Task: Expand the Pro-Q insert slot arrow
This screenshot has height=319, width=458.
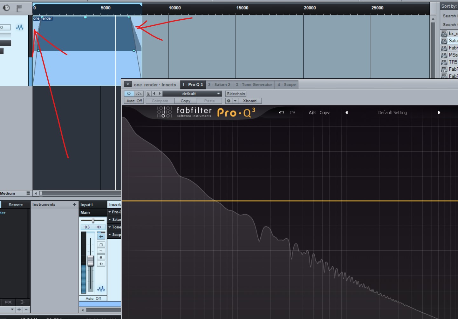Action: click(110, 212)
